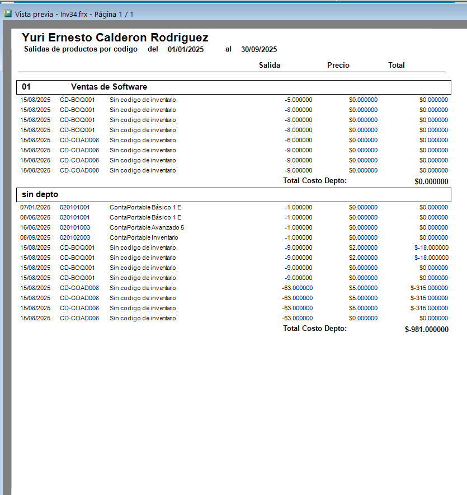
Task: Click the -5.000000 salida quantity
Action: [x=298, y=100]
